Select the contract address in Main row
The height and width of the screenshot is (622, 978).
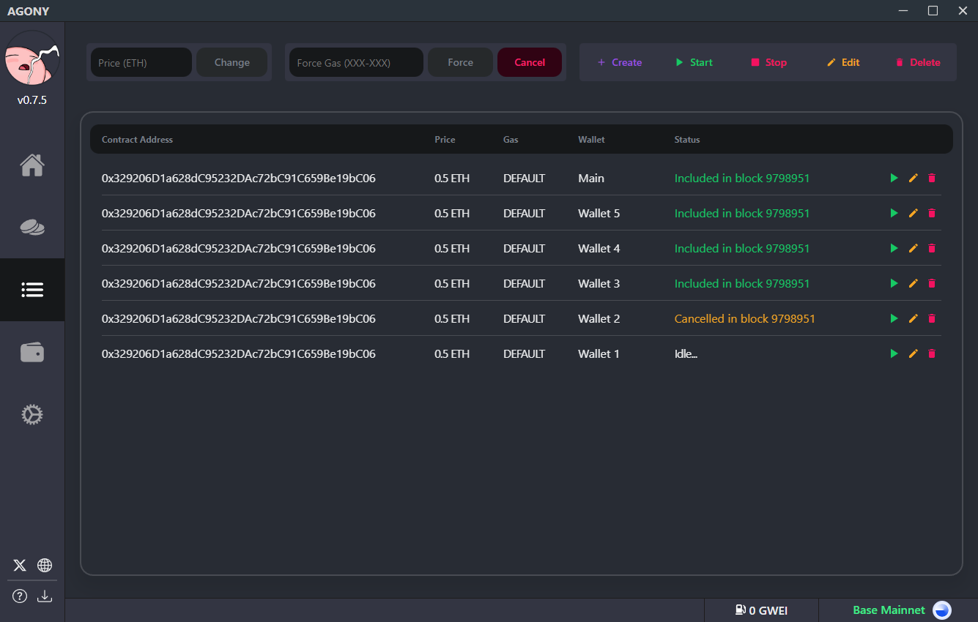[239, 178]
